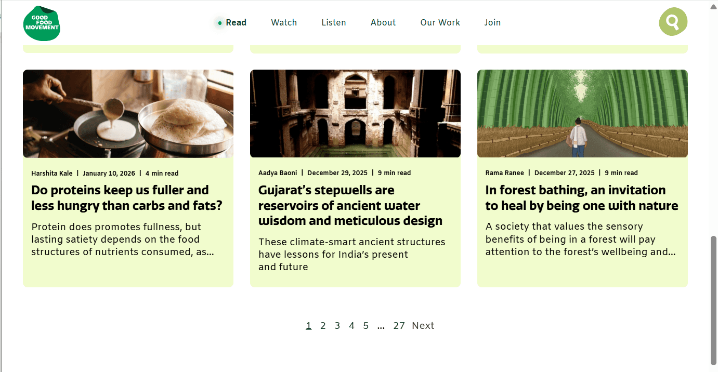Click the Good Food Movement logo
The height and width of the screenshot is (372, 718).
pos(42,23)
